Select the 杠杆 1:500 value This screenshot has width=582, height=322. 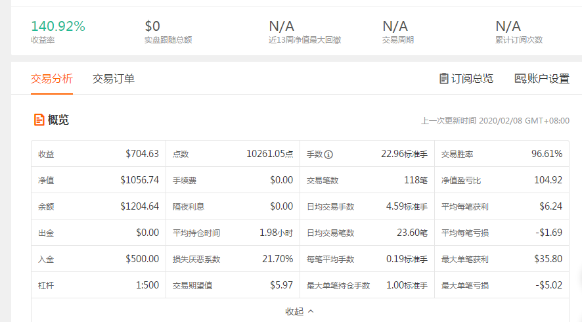point(147,286)
